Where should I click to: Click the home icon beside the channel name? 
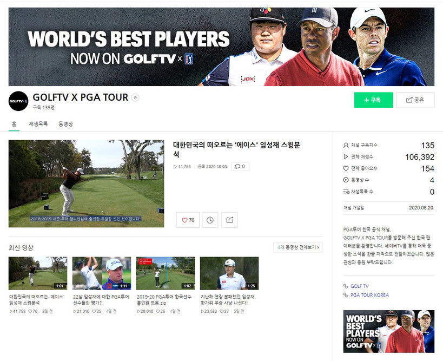click(135, 98)
